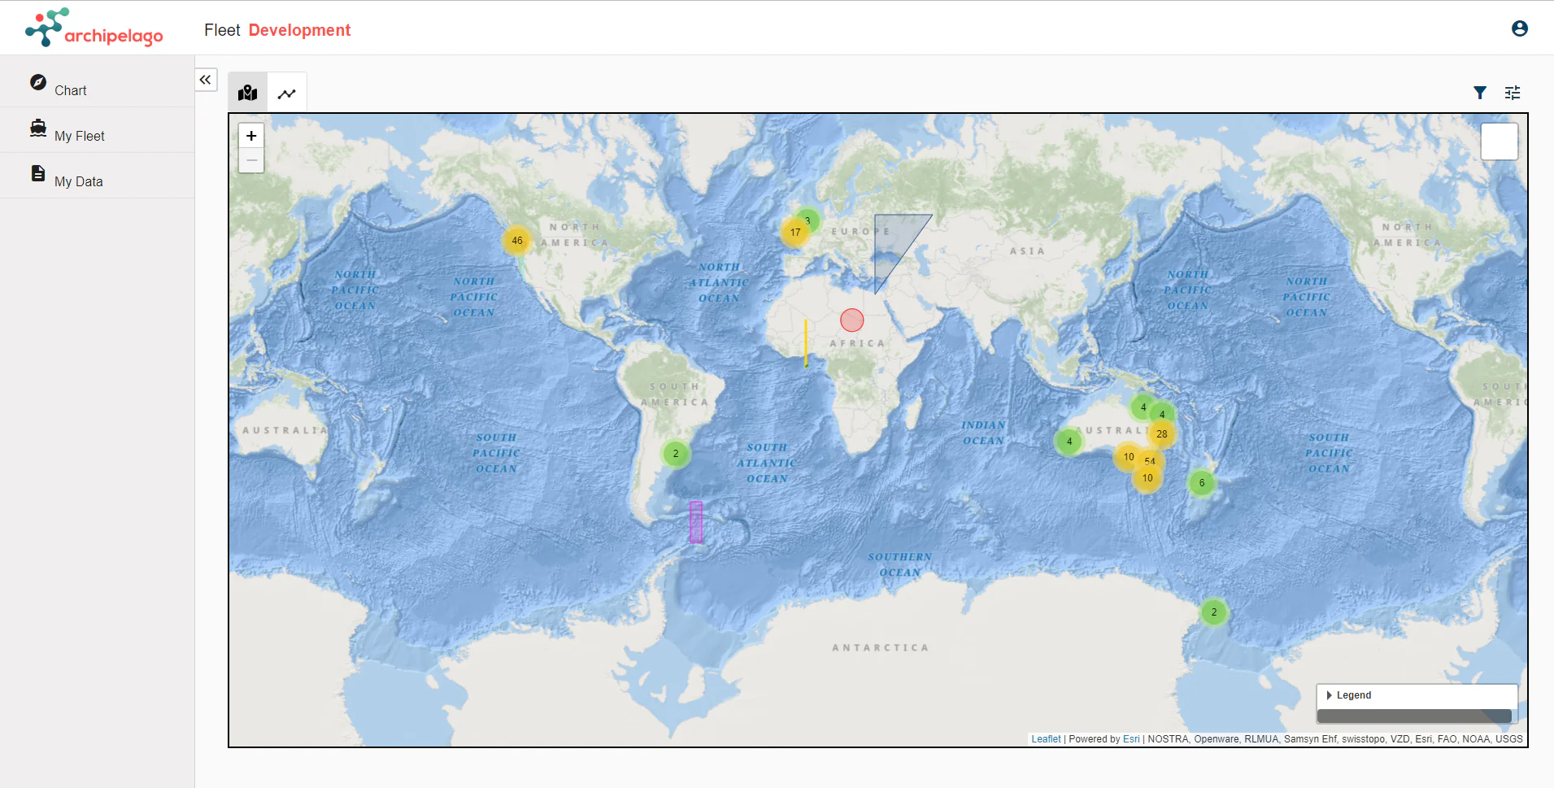Open the settings sliders icon
The height and width of the screenshot is (788, 1554).
(x=1512, y=93)
